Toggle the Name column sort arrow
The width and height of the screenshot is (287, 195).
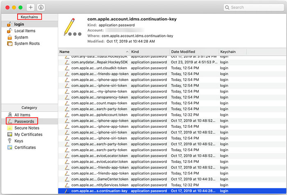tap(127, 52)
